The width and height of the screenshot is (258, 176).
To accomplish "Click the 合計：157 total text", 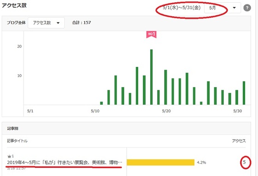I will point(82,23).
